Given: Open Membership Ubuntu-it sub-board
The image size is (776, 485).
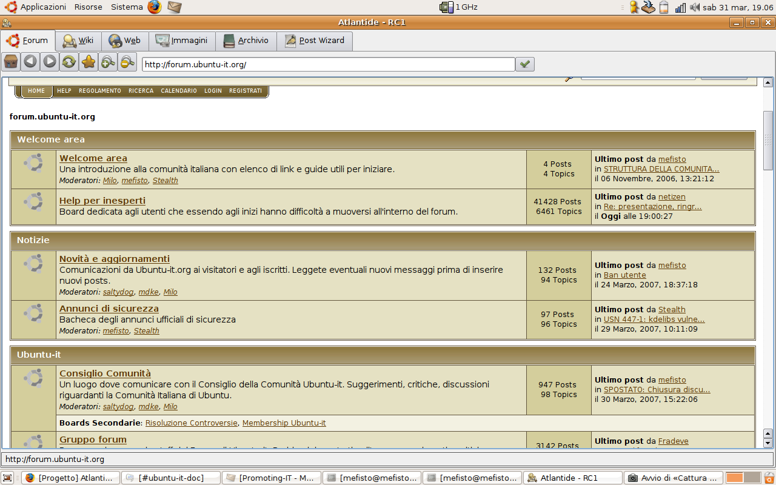Looking at the screenshot, I should 284,423.
